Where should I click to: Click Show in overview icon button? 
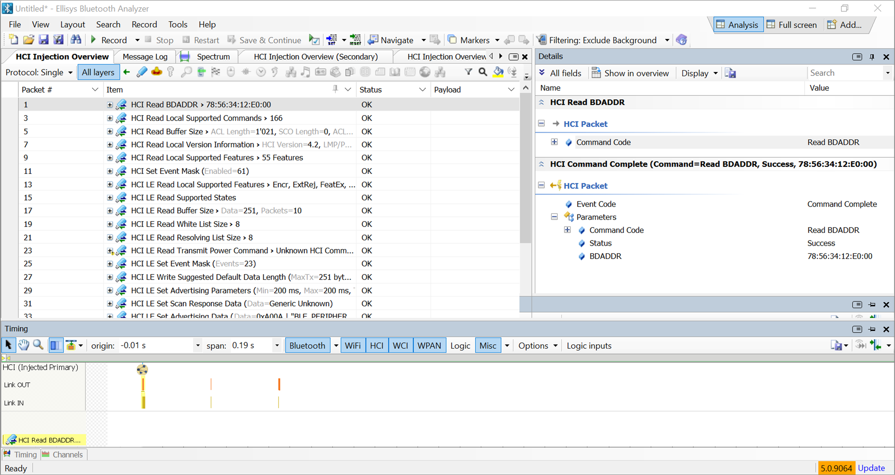630,73
